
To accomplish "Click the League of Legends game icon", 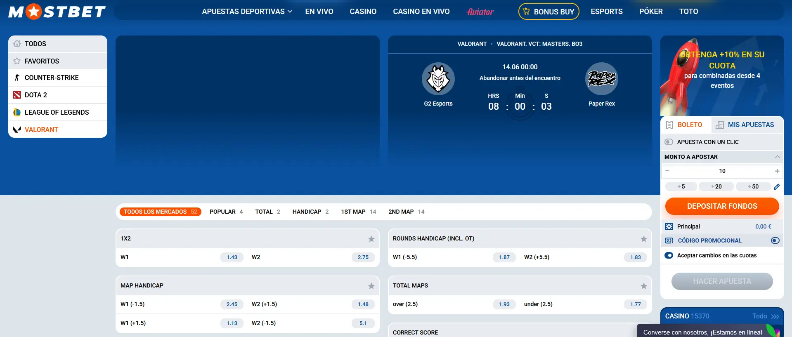I will tap(17, 112).
